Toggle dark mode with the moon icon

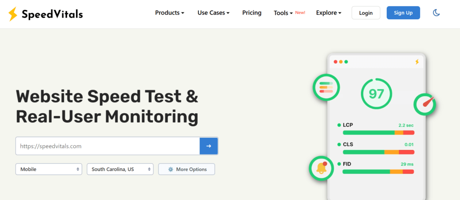click(x=436, y=13)
